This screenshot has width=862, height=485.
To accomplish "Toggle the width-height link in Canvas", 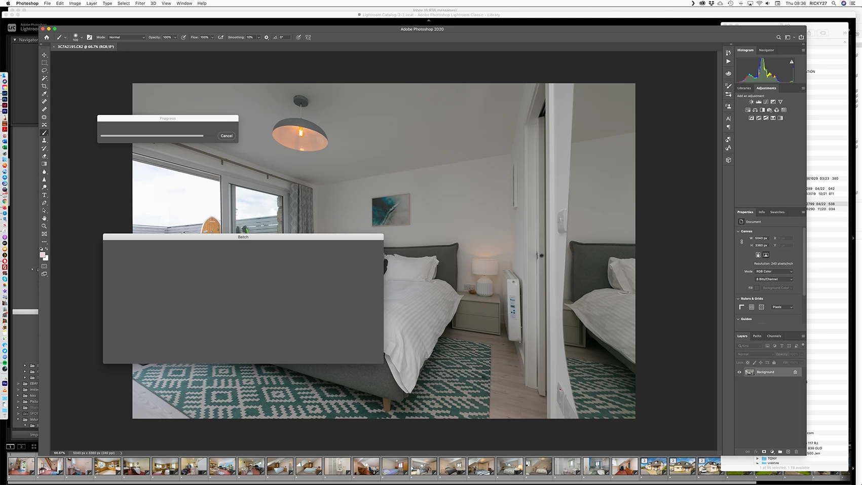I will (742, 242).
